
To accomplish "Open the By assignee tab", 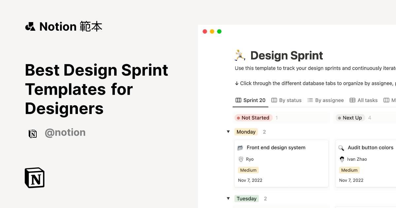I will pos(325,100).
